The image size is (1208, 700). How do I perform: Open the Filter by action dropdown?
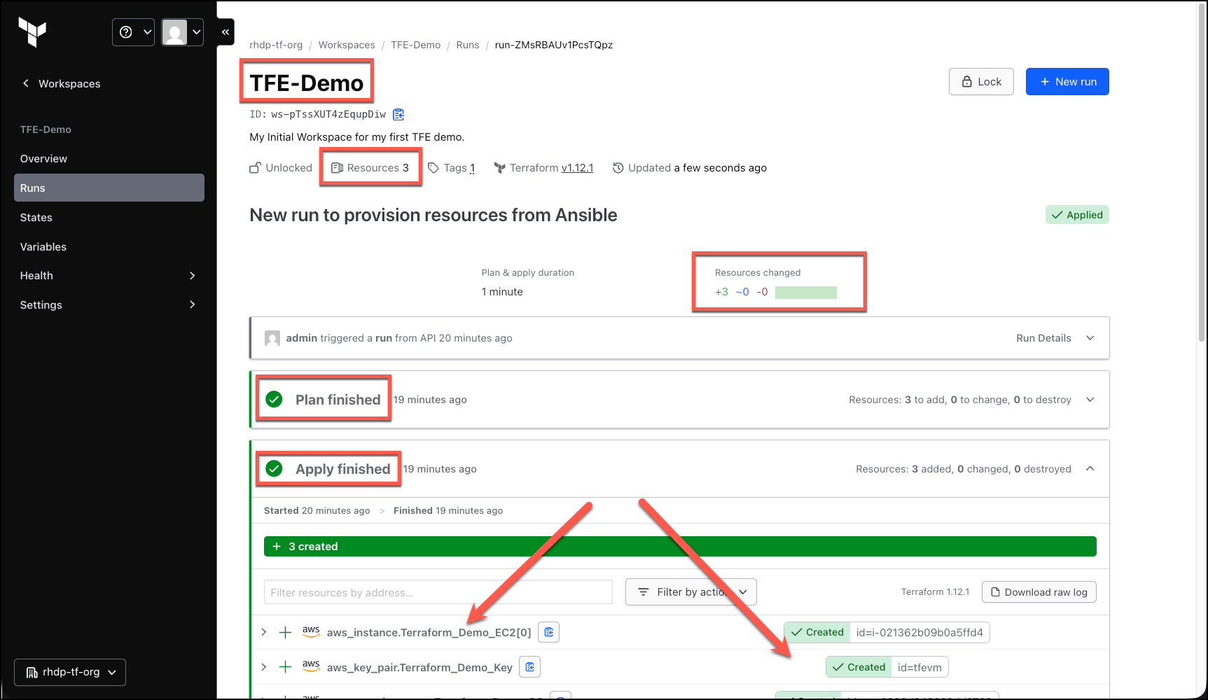point(691,592)
